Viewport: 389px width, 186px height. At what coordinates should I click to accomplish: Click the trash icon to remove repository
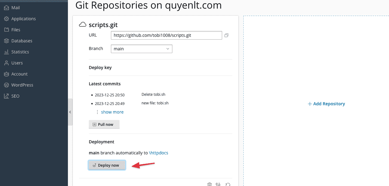coord(210,184)
